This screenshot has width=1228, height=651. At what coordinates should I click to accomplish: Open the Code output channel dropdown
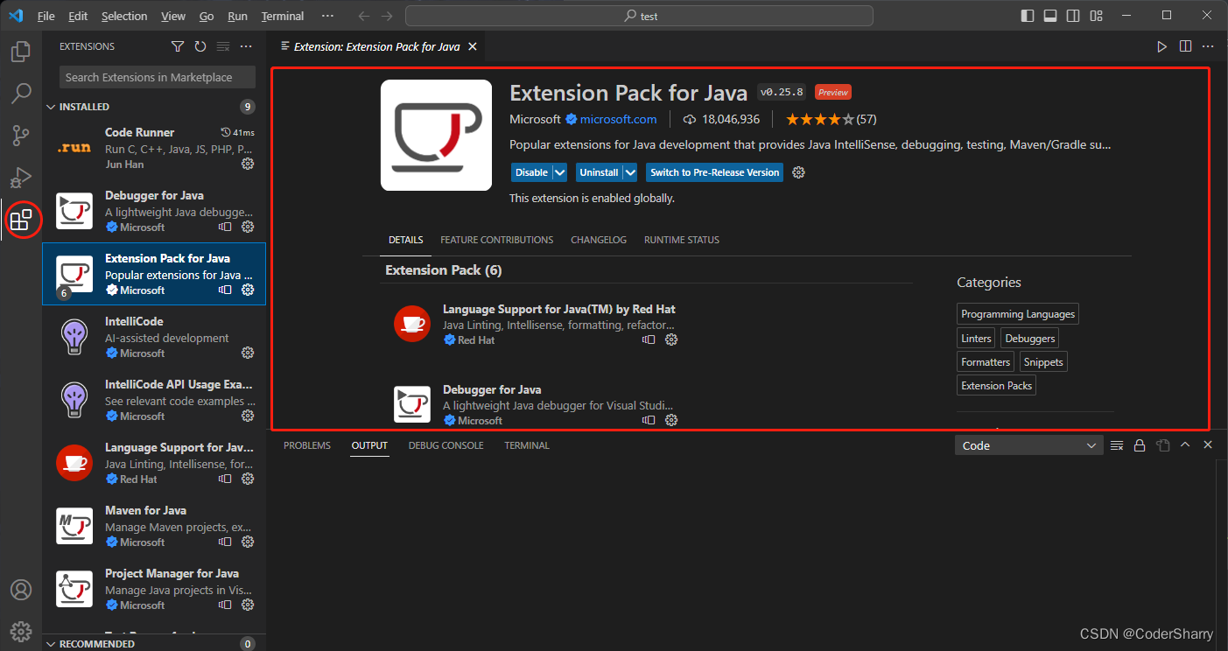(1028, 445)
